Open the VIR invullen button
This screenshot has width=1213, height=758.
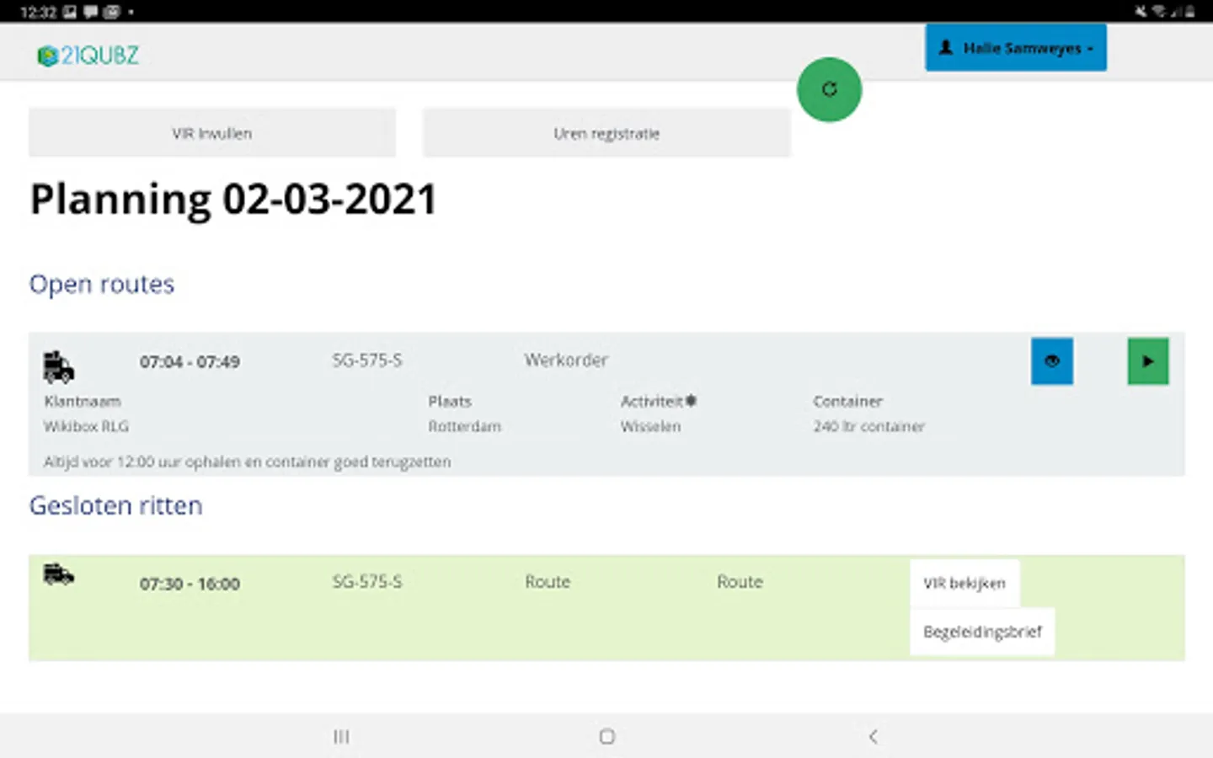click(212, 133)
